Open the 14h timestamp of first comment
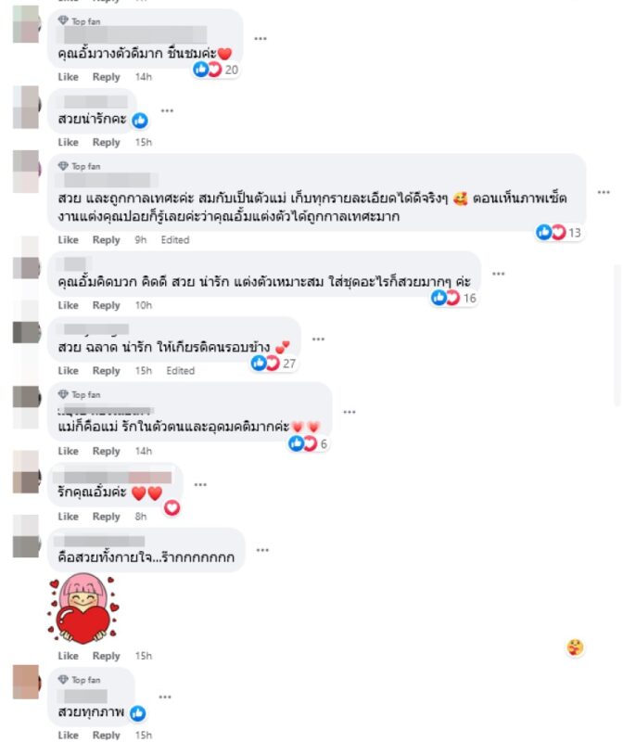 click(x=144, y=77)
